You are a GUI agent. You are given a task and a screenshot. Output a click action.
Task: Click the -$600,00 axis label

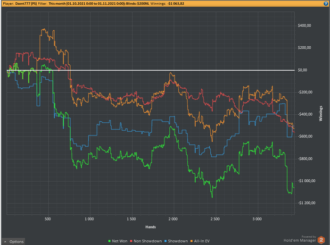305,136
